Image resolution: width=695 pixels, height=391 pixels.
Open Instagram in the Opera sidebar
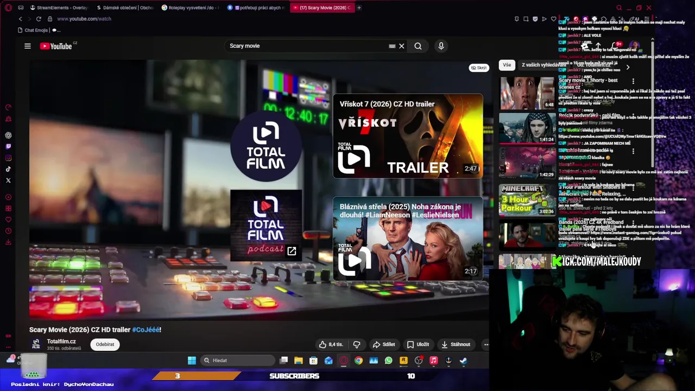point(8,158)
